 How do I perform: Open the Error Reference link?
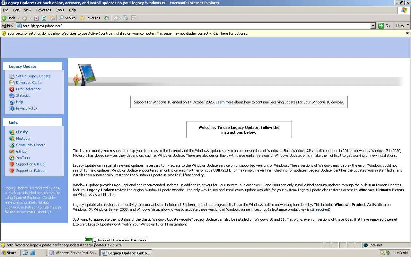click(29, 89)
